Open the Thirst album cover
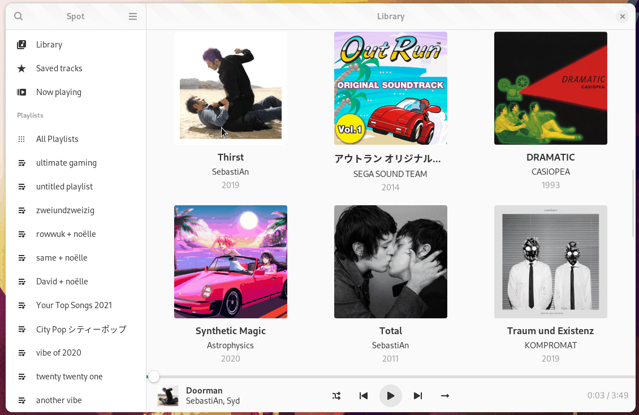The height and width of the screenshot is (415, 639). [x=231, y=88]
